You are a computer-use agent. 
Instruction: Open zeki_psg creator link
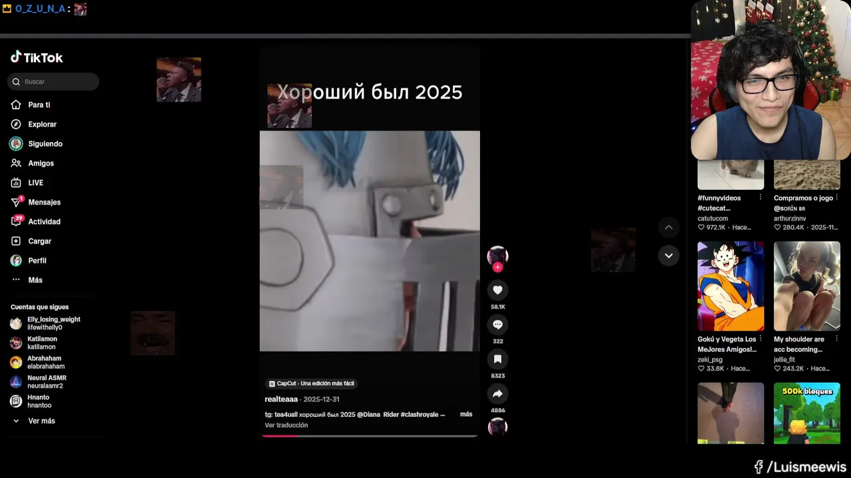click(x=710, y=360)
